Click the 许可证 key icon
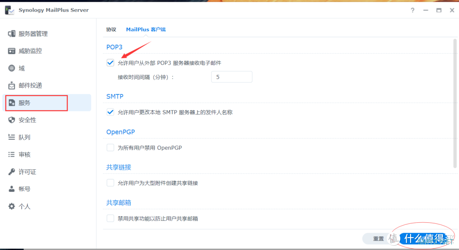 coord(12,171)
